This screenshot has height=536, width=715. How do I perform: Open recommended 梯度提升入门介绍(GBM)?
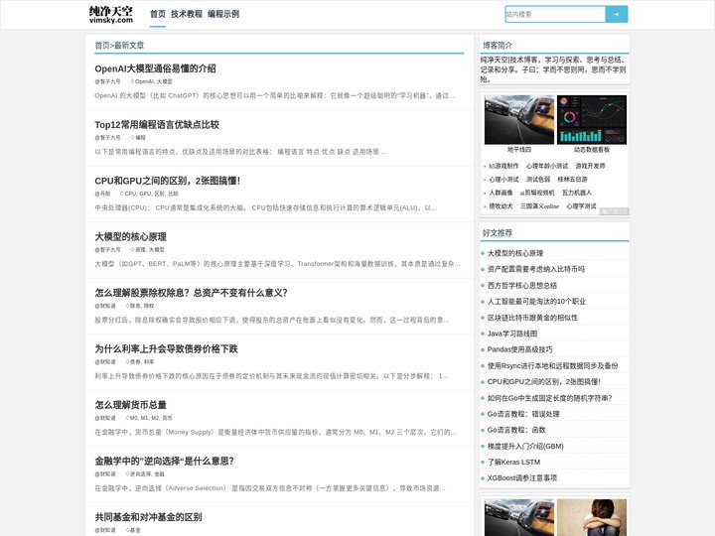(x=525, y=447)
